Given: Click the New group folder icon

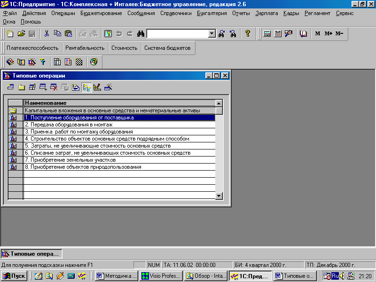Looking at the screenshot, I should (x=22, y=87).
